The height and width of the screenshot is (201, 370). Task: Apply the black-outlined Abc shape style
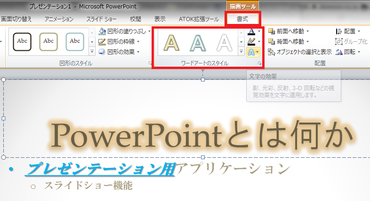click(22, 42)
